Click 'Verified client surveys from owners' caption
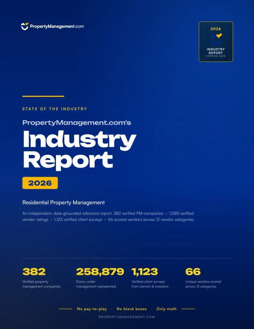This screenshot has height=329, width=254. point(150,284)
